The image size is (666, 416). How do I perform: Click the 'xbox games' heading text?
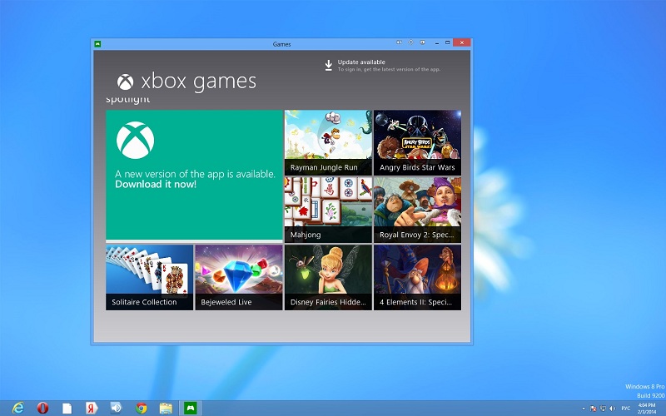pyautogui.click(x=198, y=81)
